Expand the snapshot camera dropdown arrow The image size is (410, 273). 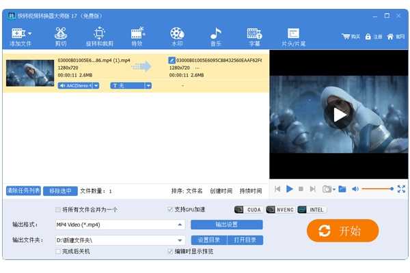[334, 190]
